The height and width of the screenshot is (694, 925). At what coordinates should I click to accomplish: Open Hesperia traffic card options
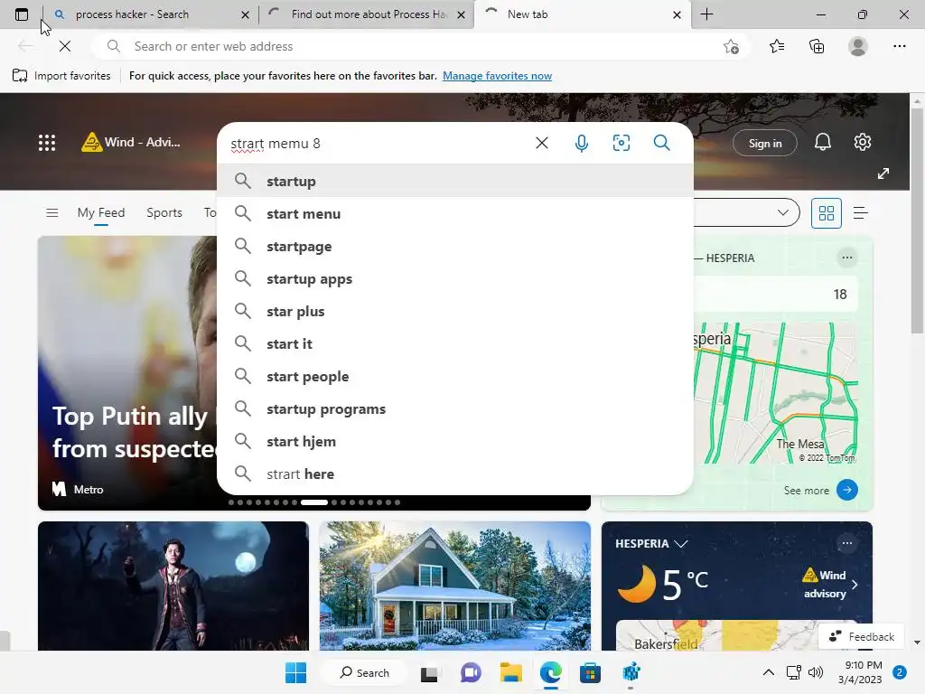coord(846,258)
